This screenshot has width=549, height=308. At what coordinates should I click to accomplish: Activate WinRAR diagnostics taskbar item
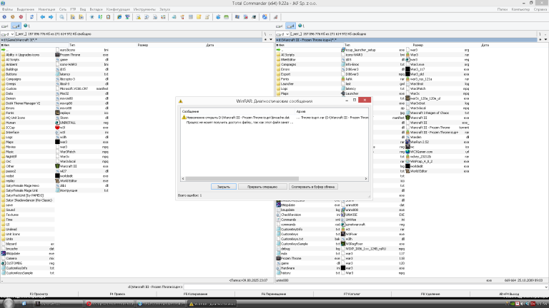tap(212, 304)
